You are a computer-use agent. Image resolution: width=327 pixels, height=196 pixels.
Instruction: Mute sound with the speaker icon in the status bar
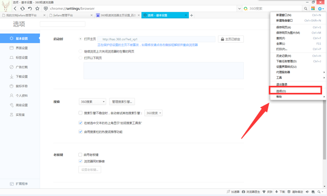point(307,192)
